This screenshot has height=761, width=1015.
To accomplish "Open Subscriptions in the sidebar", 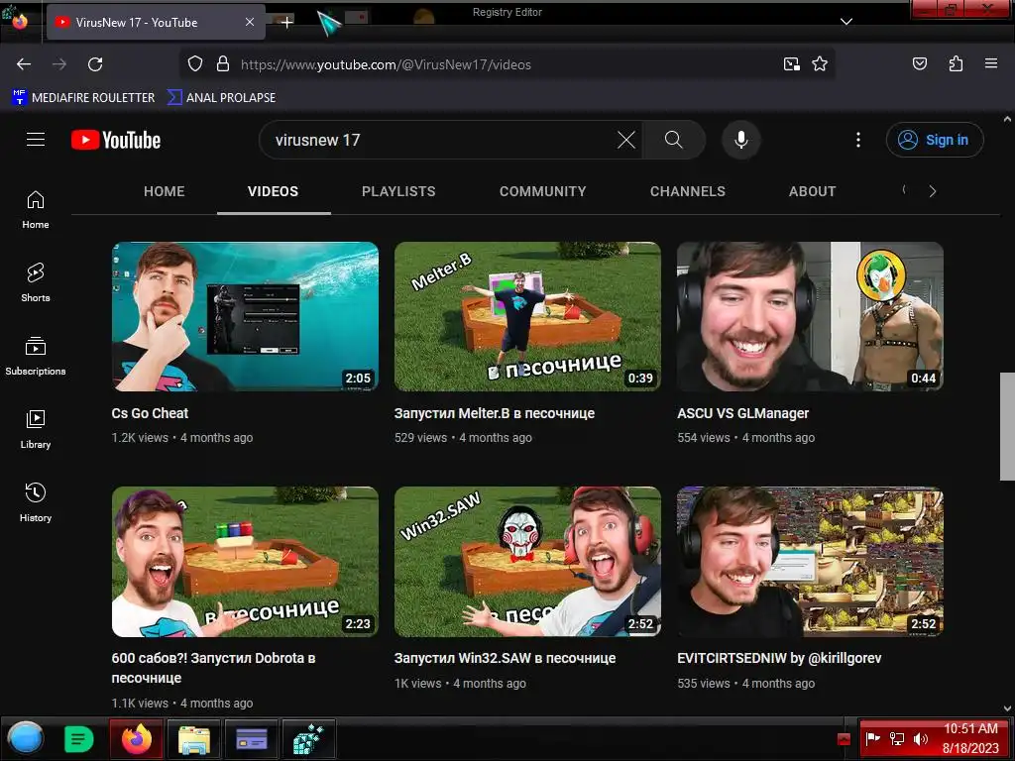I will coord(36,356).
